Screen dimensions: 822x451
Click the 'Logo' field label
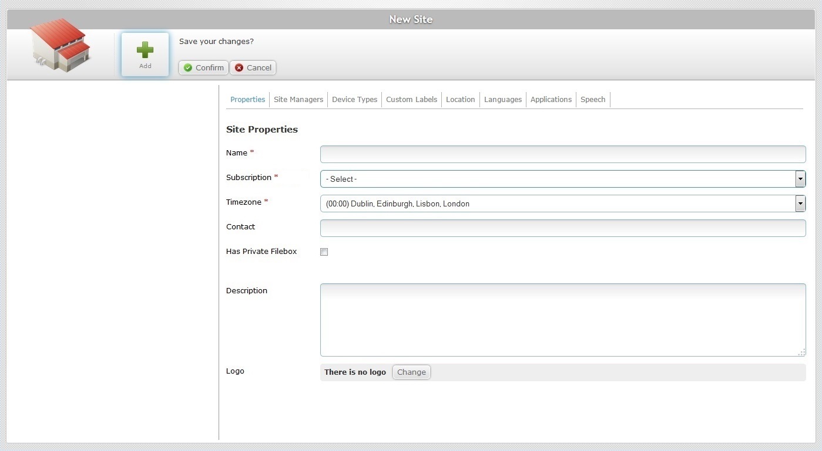[x=235, y=371]
